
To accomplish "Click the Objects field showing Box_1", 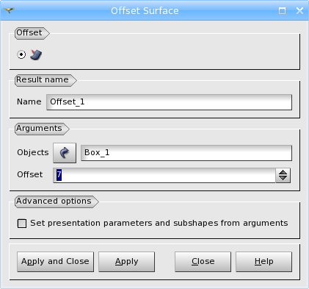I will pyautogui.click(x=186, y=153).
